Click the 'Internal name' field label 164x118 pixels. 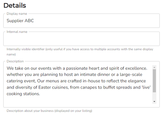coord(17,32)
